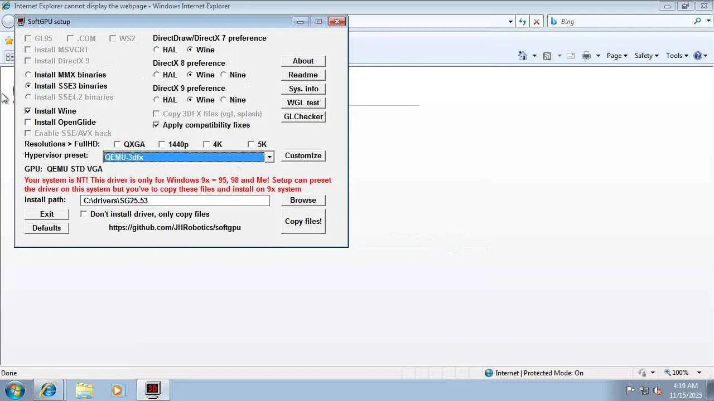
Task: Click the Sys. info button
Action: [303, 89]
